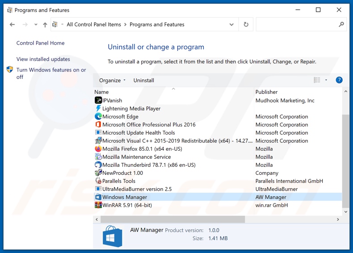Expand the address bar history dropdown
Screen dimensions: 353x253
point(231,24)
